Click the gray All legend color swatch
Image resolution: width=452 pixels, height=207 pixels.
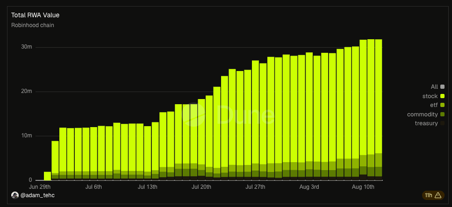(443, 87)
